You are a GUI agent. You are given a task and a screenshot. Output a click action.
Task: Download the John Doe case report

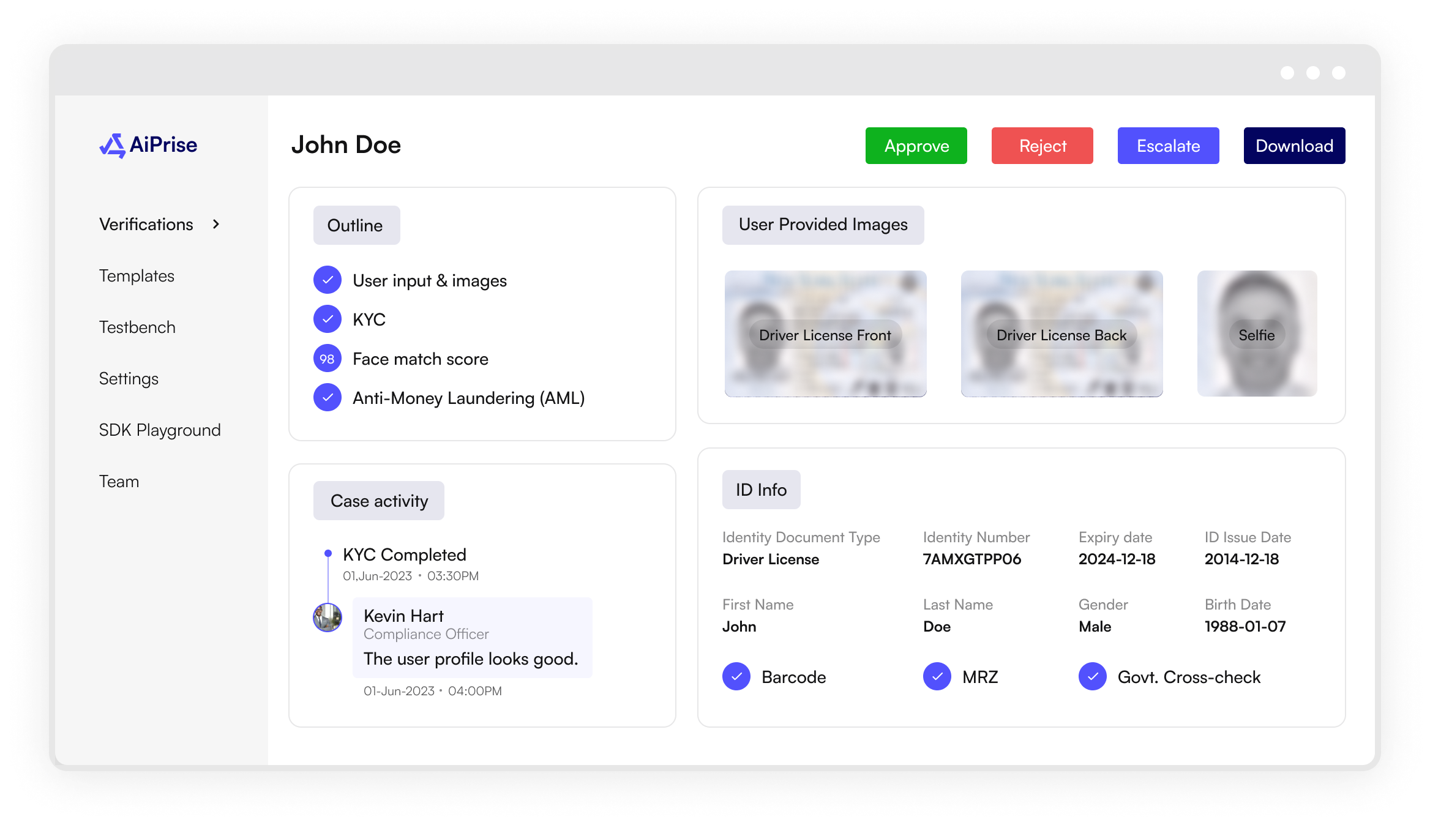(1294, 146)
